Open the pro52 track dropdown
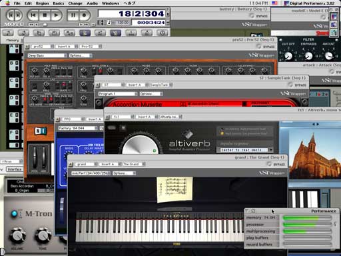Image resolution: width=341 pixels, height=256 pixels. coord(43,47)
